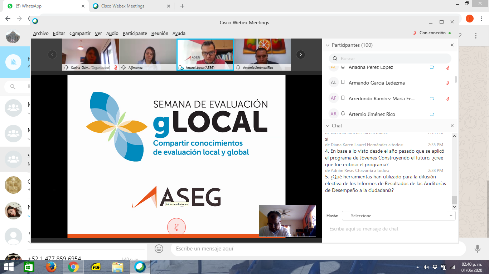Click the muted mic icon beside Con conexión
Screen dimensions: 489x274
coord(415,33)
